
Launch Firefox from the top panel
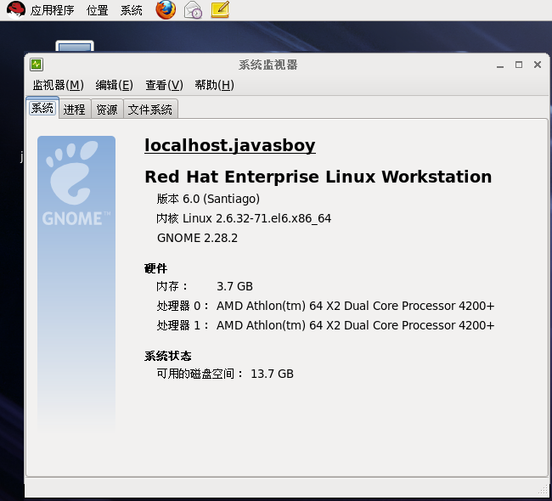(x=166, y=9)
